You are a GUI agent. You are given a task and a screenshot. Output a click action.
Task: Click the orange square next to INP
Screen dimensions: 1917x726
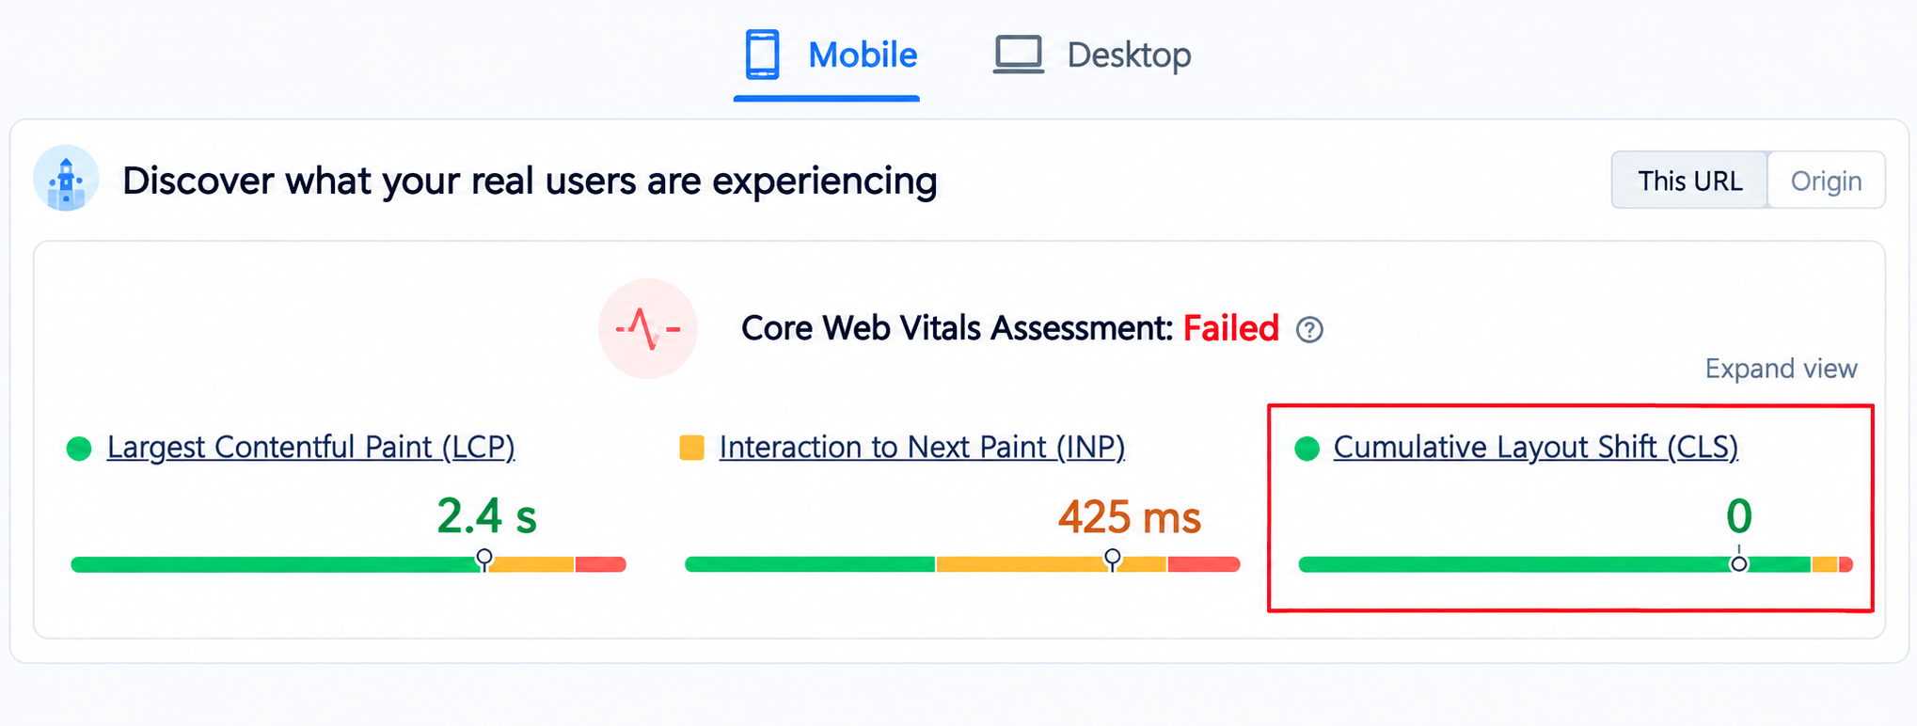coord(691,448)
